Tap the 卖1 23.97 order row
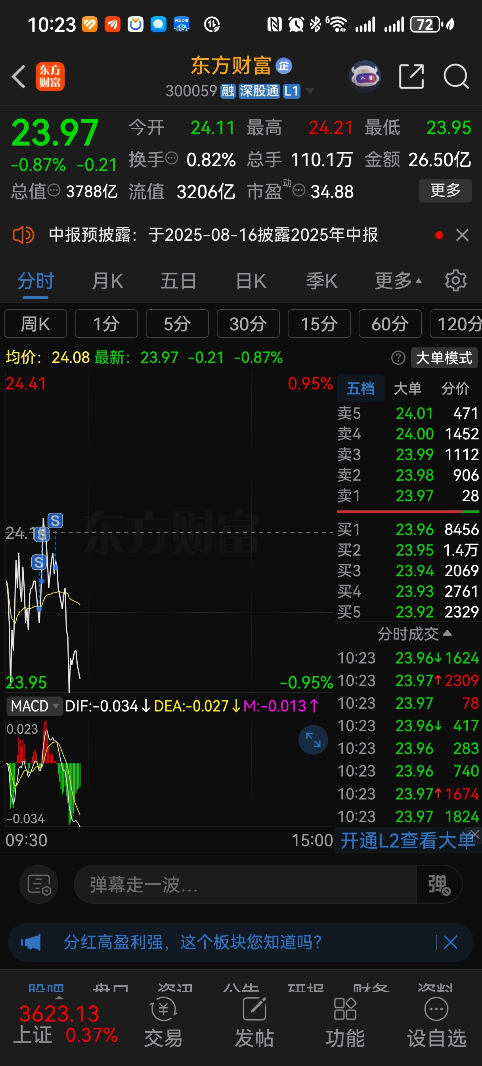The height and width of the screenshot is (1066, 482). coord(408,495)
